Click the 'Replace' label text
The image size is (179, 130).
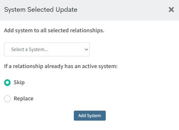point(23,99)
